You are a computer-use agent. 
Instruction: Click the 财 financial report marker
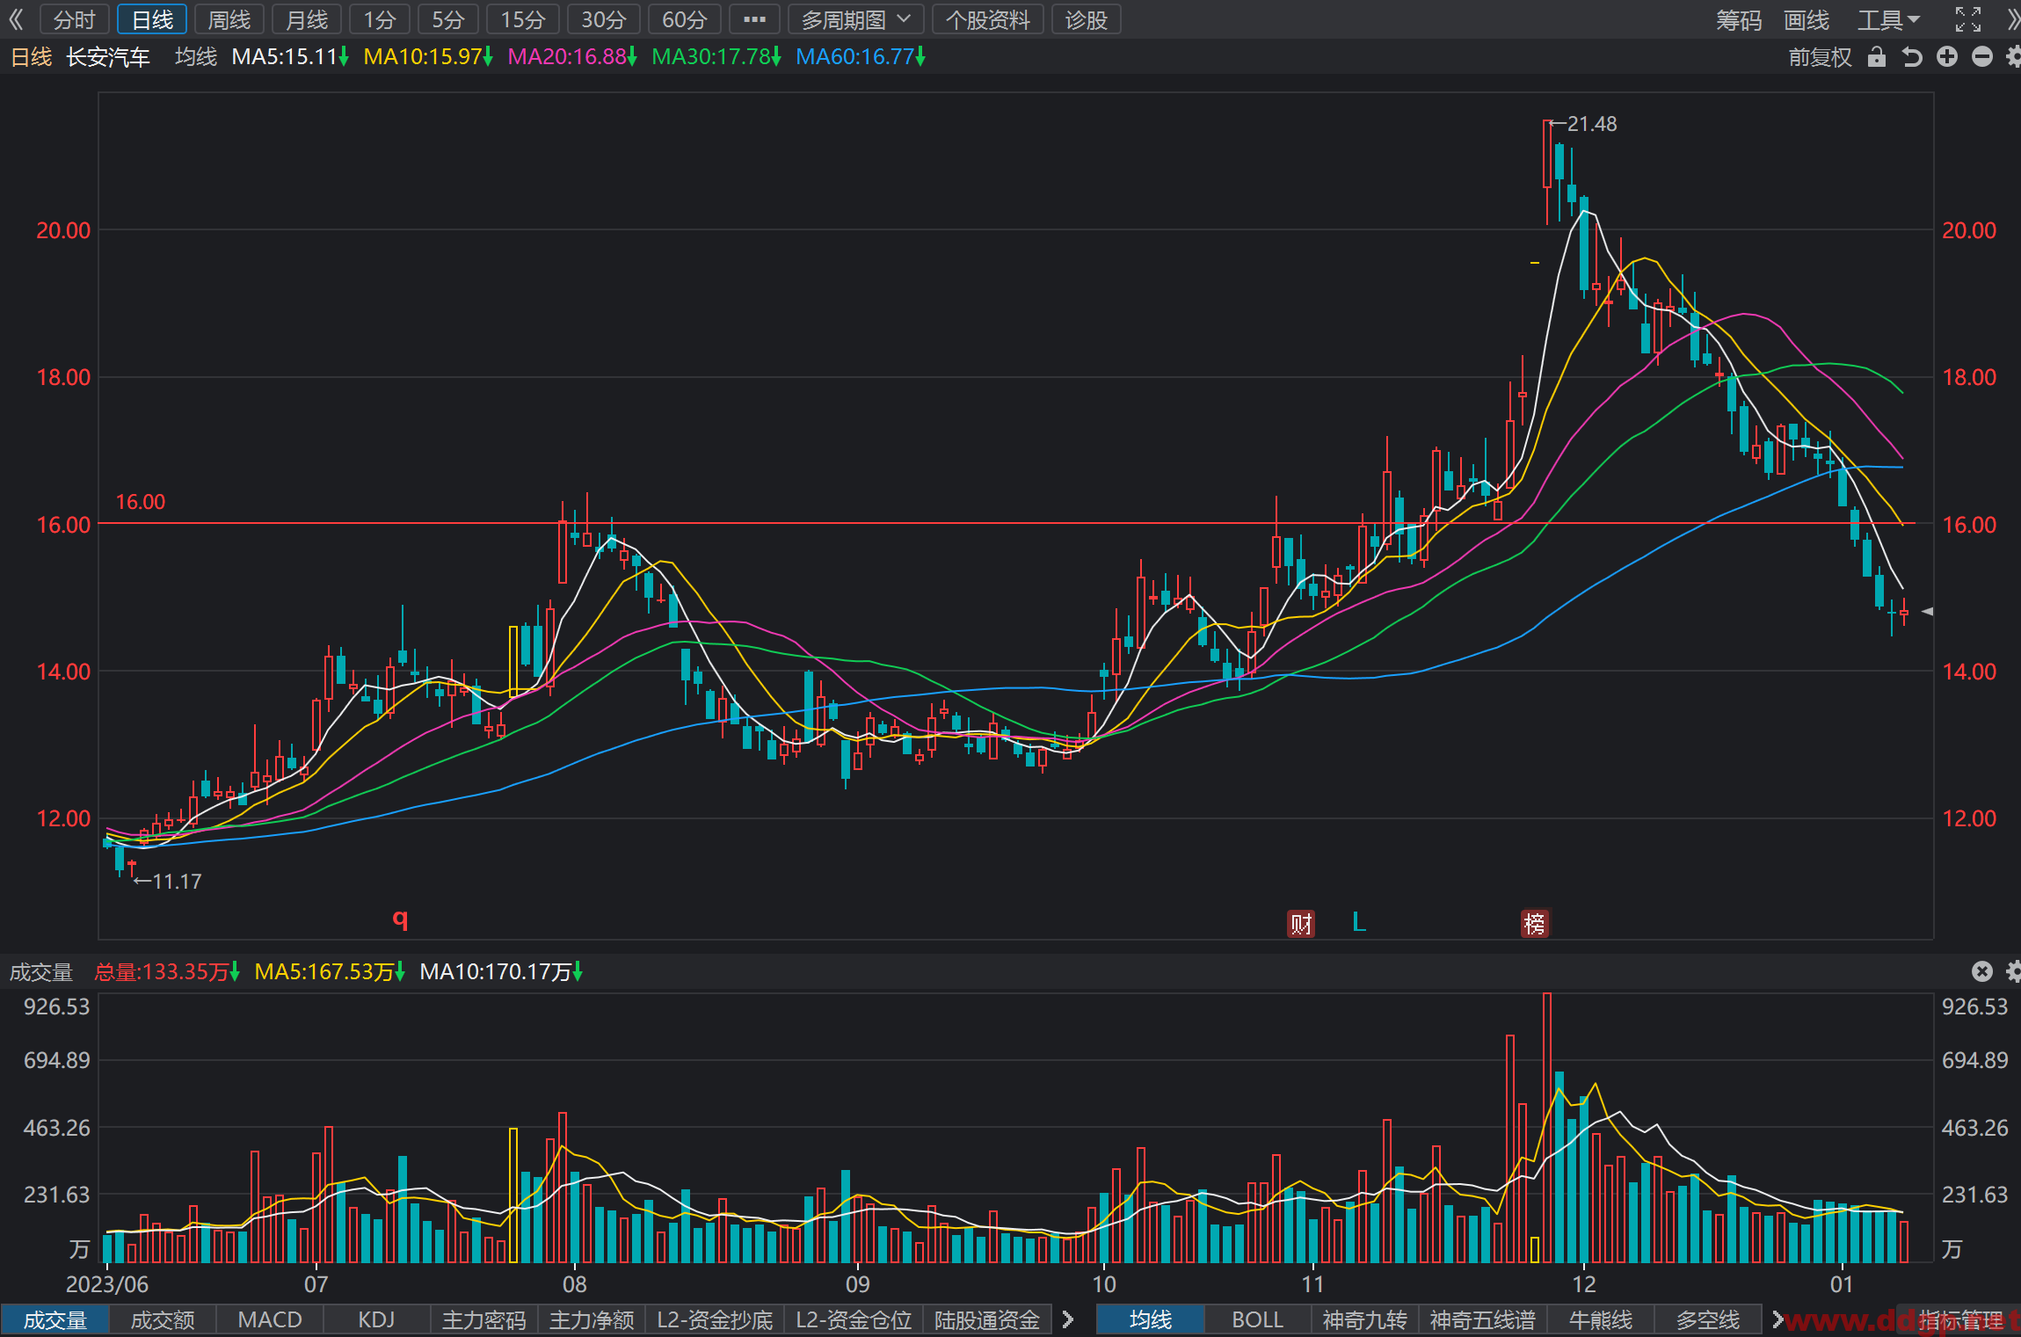click(1301, 923)
